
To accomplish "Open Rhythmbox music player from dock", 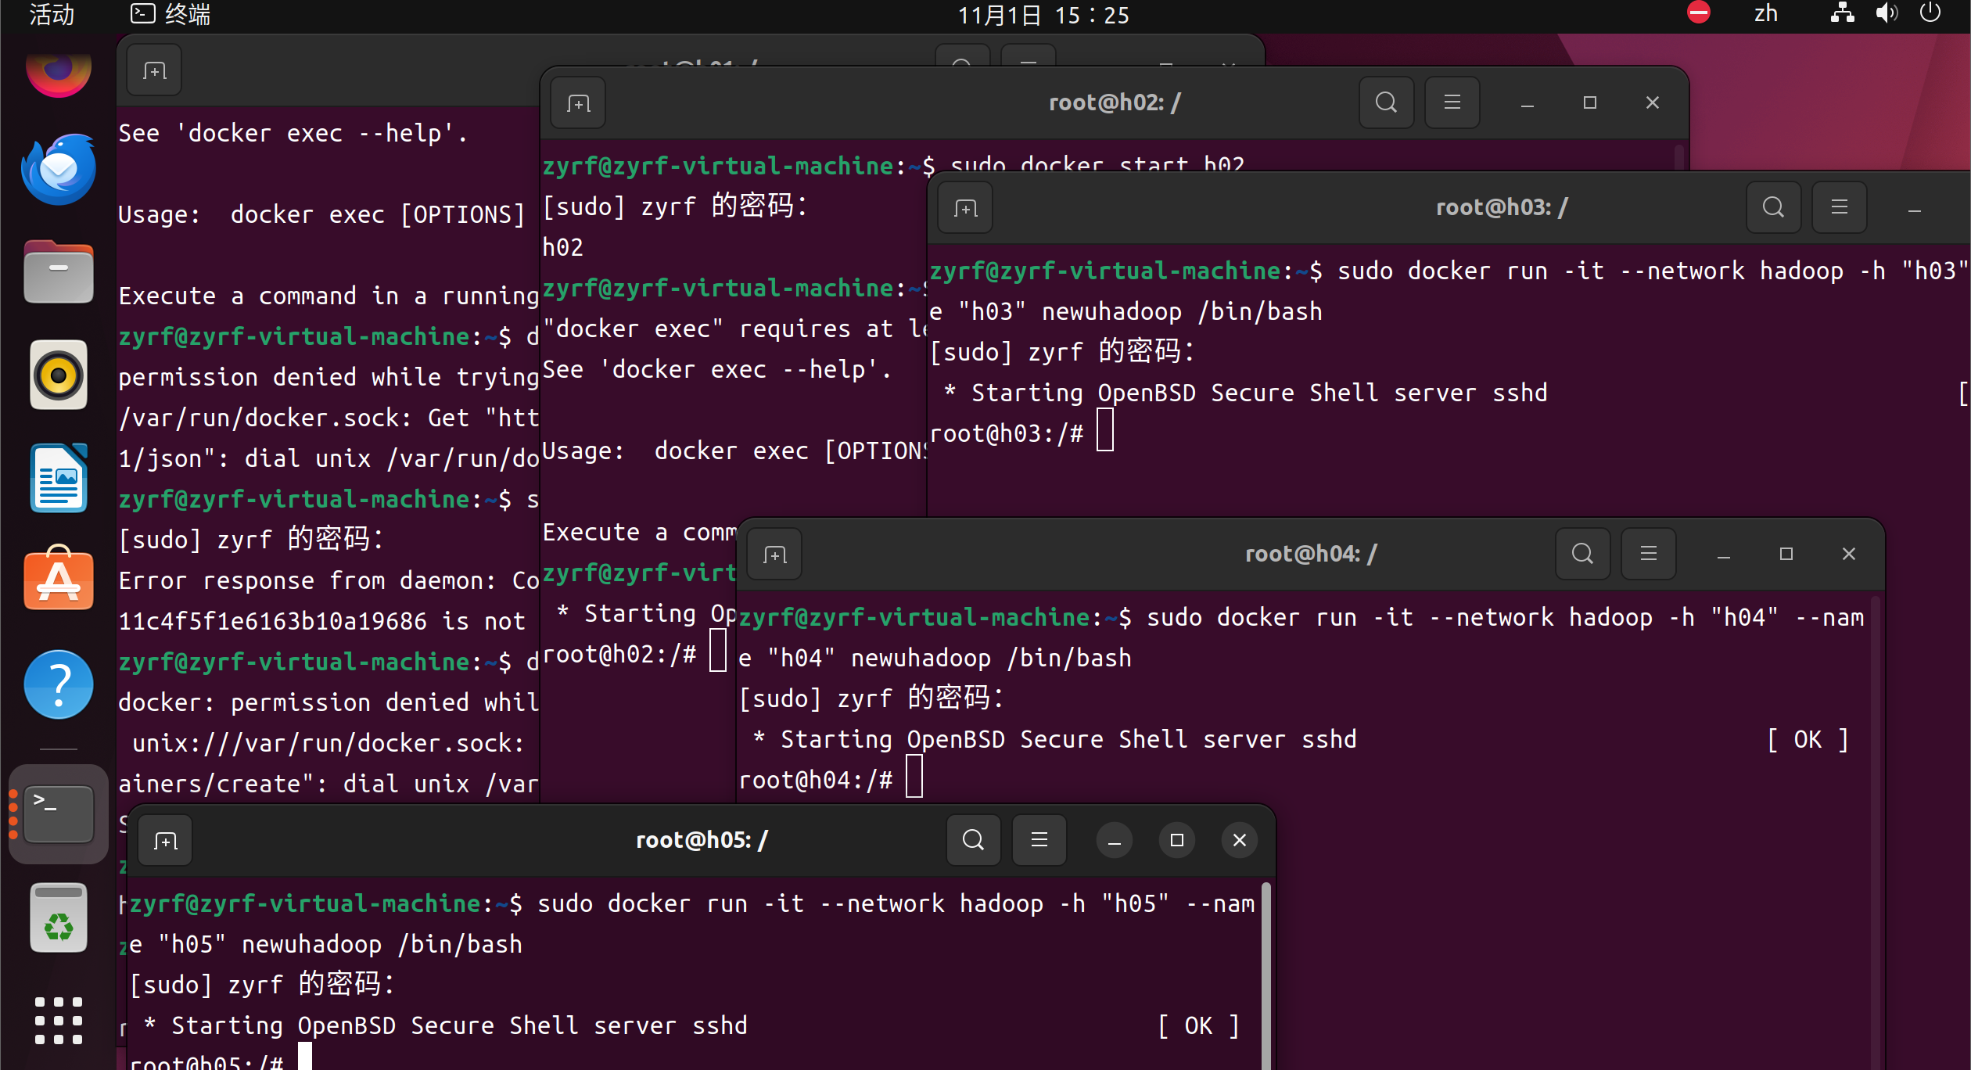I will click(x=59, y=375).
